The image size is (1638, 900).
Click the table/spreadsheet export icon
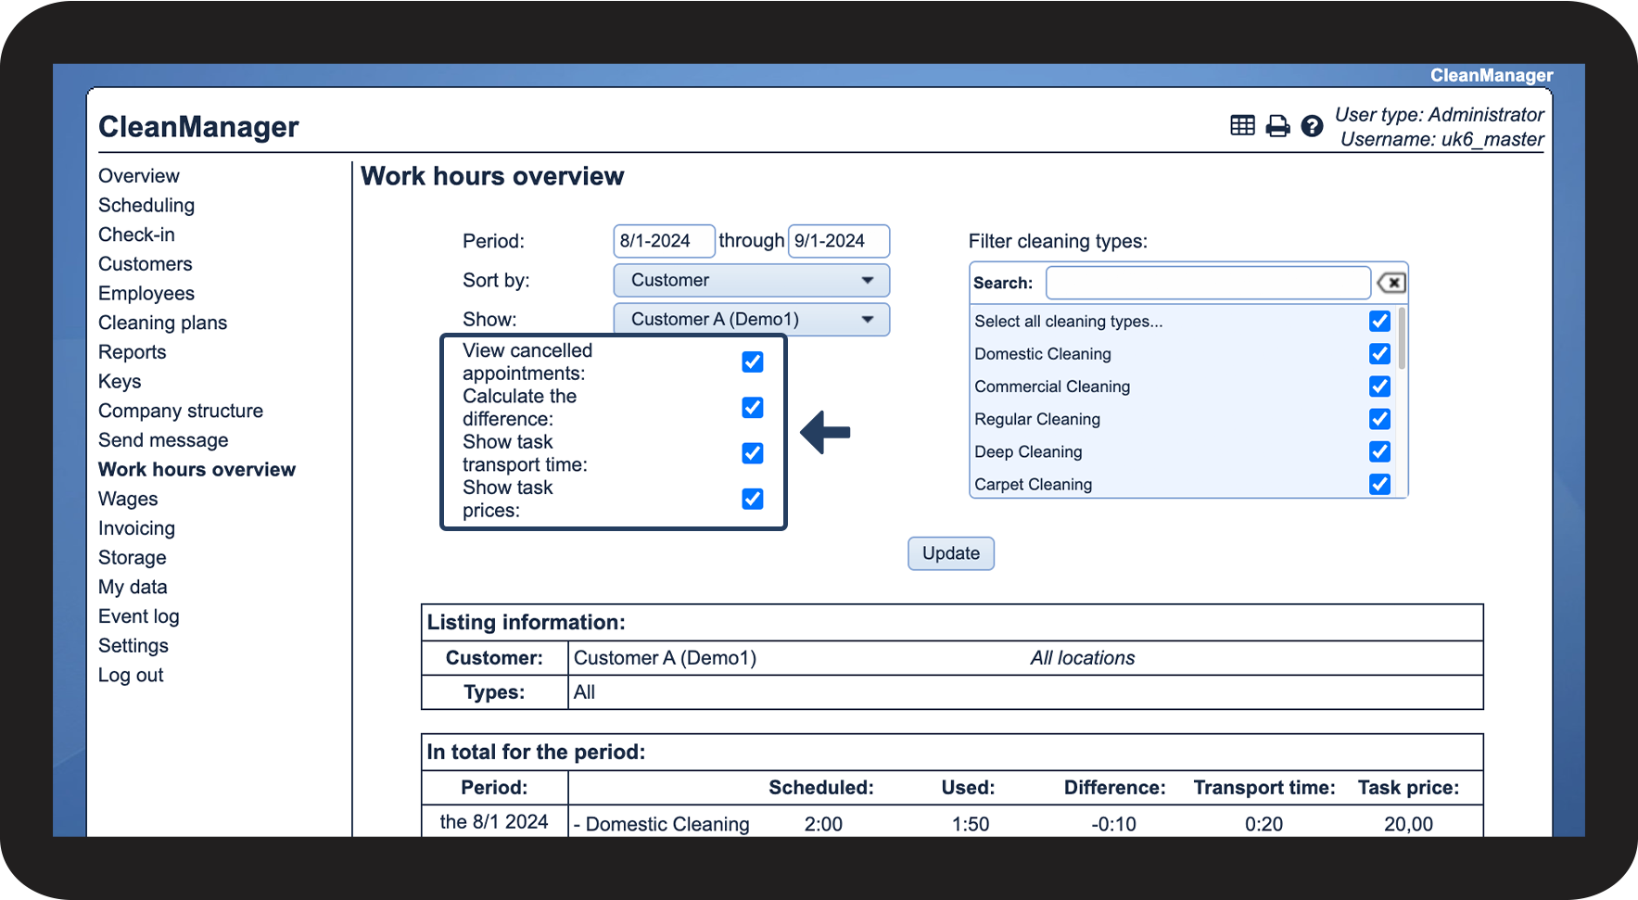coord(1242,126)
